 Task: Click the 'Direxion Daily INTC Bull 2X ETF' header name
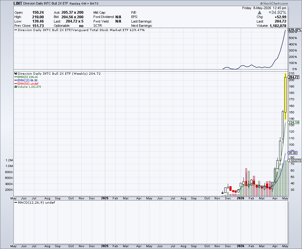[46, 3]
